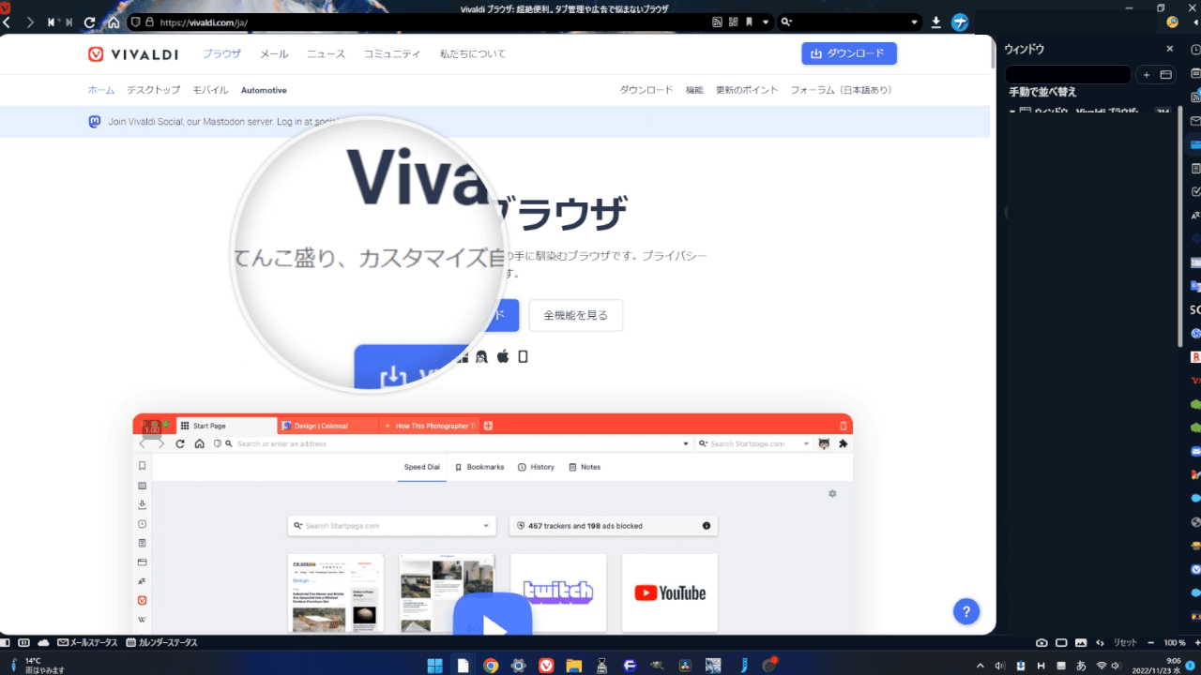
Task: Click the tab tiling icon in status bar
Action: (24, 643)
